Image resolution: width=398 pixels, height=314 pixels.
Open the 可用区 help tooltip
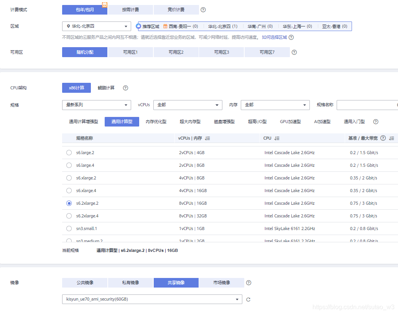point(294,52)
